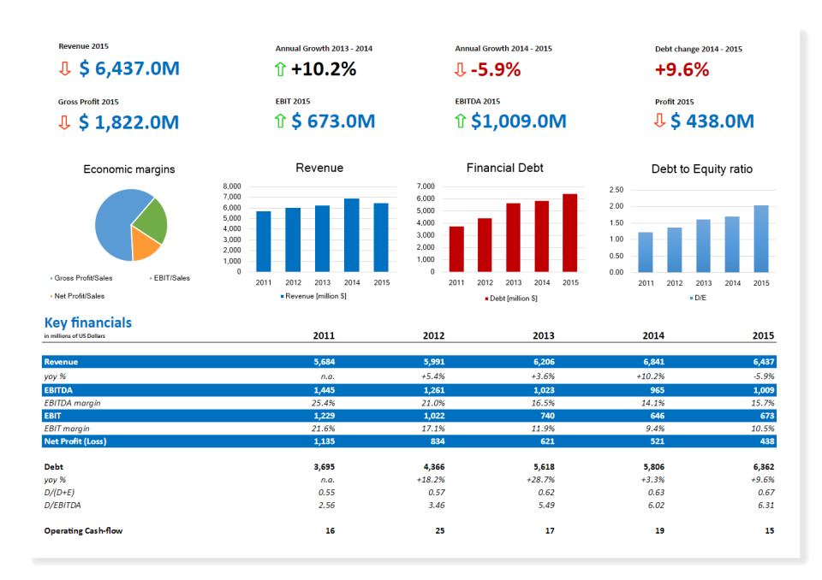Screen dimensions: 822x580
Task: Click the Operating Cash-flow row label
Action: pos(82,530)
